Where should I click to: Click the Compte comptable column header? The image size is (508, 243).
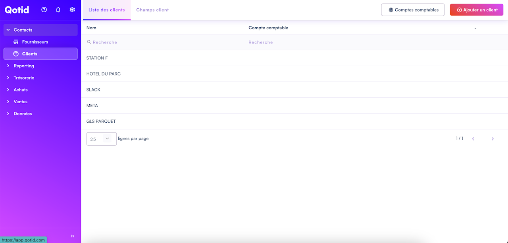click(268, 28)
